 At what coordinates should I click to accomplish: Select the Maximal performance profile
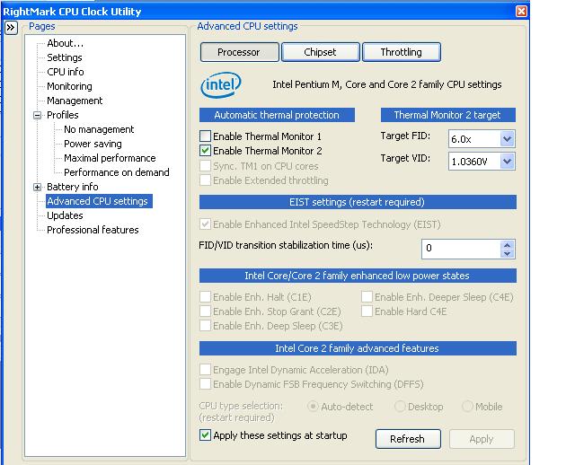(110, 158)
